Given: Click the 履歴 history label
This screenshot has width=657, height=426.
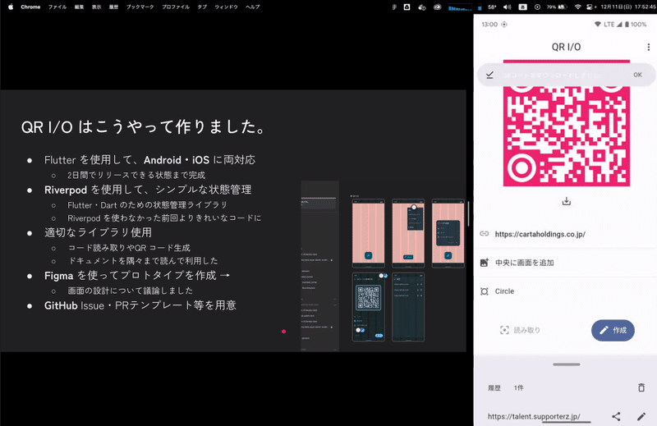Looking at the screenshot, I should (494, 388).
